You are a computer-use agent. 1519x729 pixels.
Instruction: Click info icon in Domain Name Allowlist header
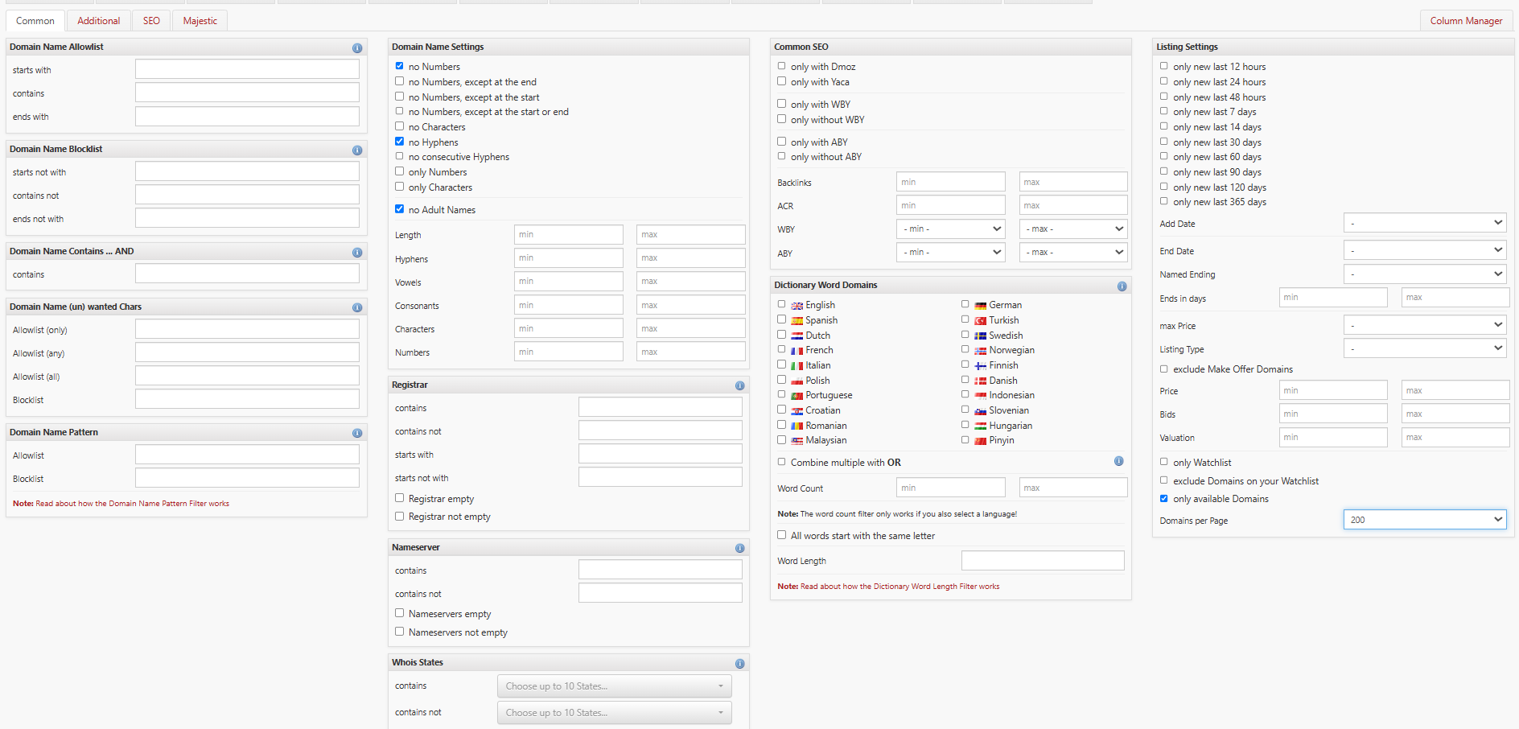click(x=357, y=48)
